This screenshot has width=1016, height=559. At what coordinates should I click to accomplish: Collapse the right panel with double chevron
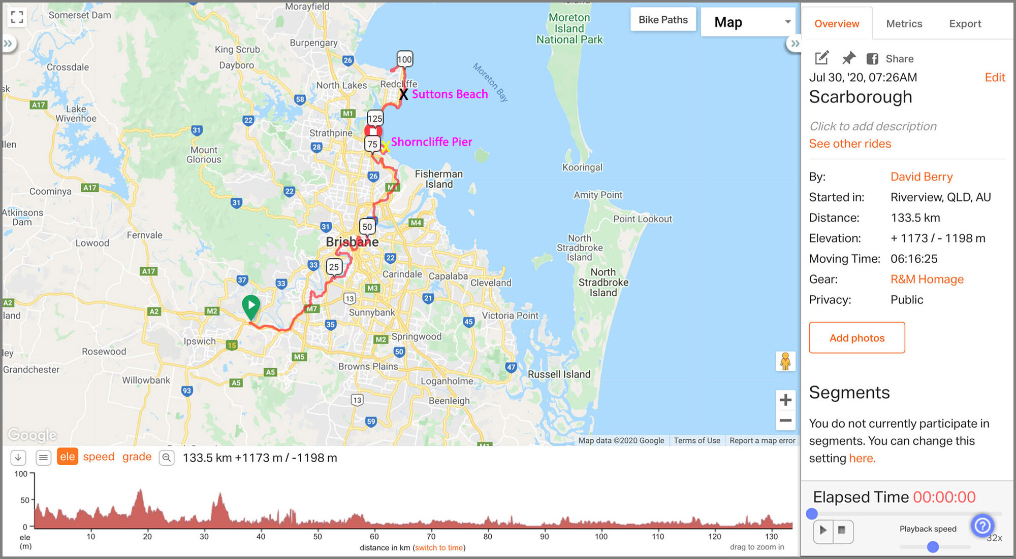click(x=795, y=44)
